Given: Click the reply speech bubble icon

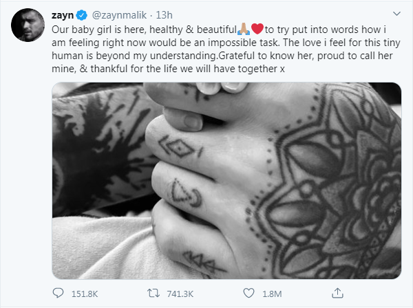Looking at the screenshot, I should (59, 294).
